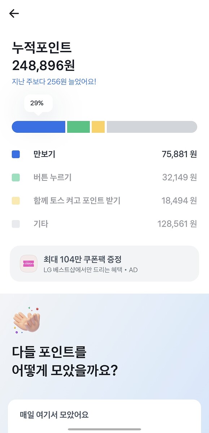Select the gray 기타 legend square
The height and width of the screenshot is (433, 209).
16,224
